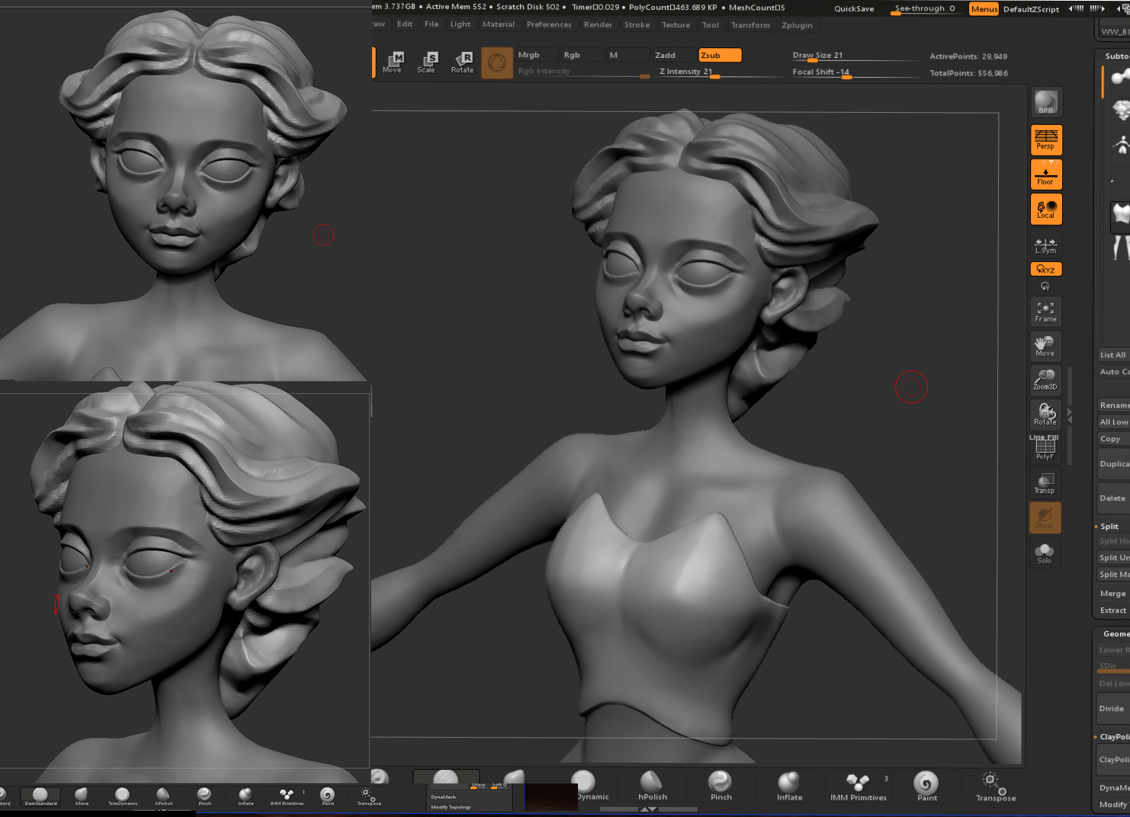Collapse the right tray divider arrow
1130x817 pixels.
(1070, 415)
